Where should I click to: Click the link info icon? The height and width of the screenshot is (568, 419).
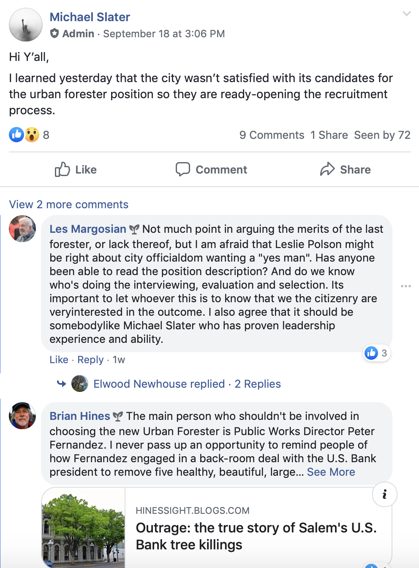coord(384,494)
